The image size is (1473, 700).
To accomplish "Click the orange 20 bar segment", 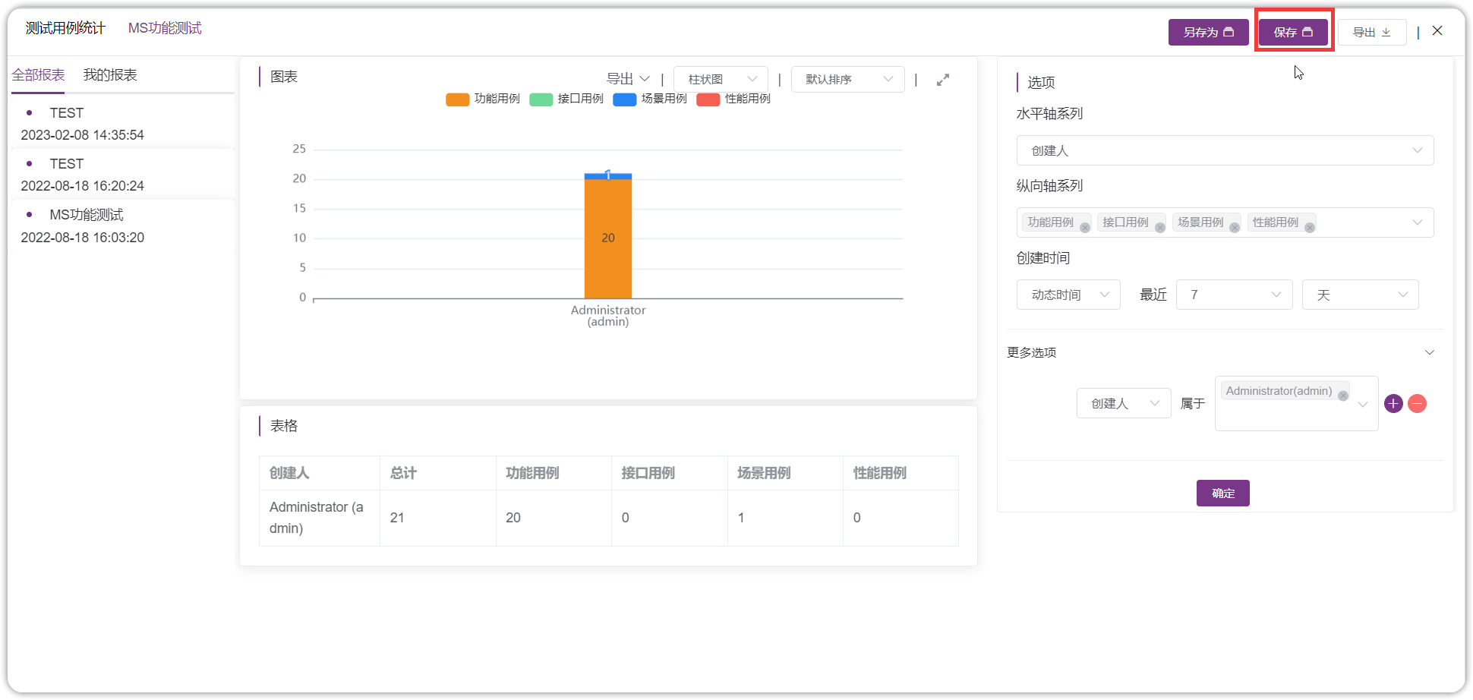I will [x=607, y=238].
